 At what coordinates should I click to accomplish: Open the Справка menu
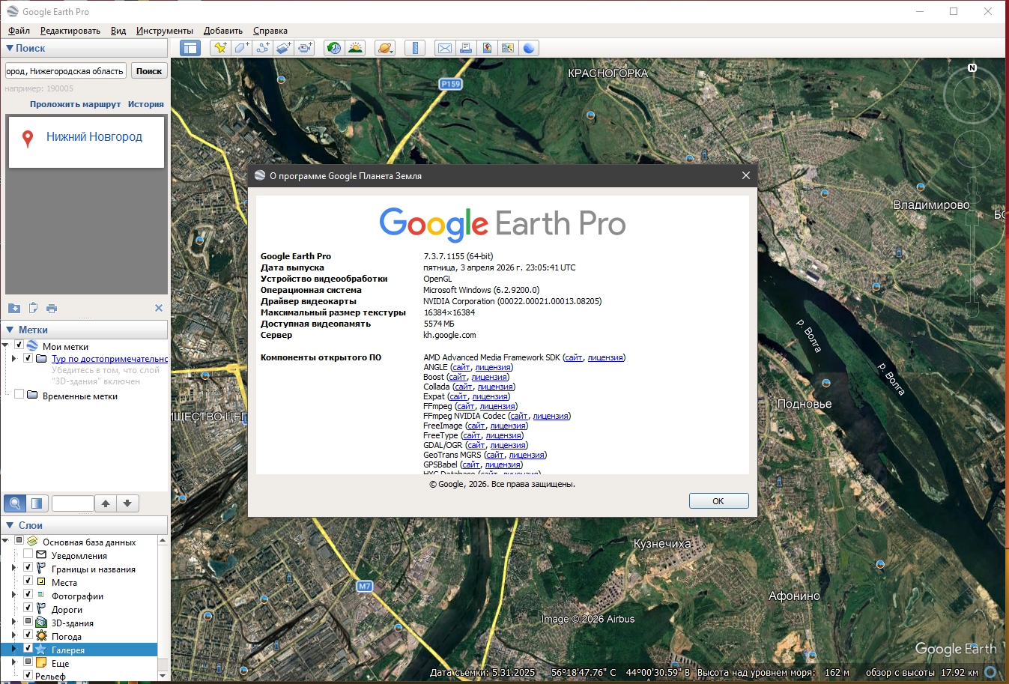pos(270,31)
